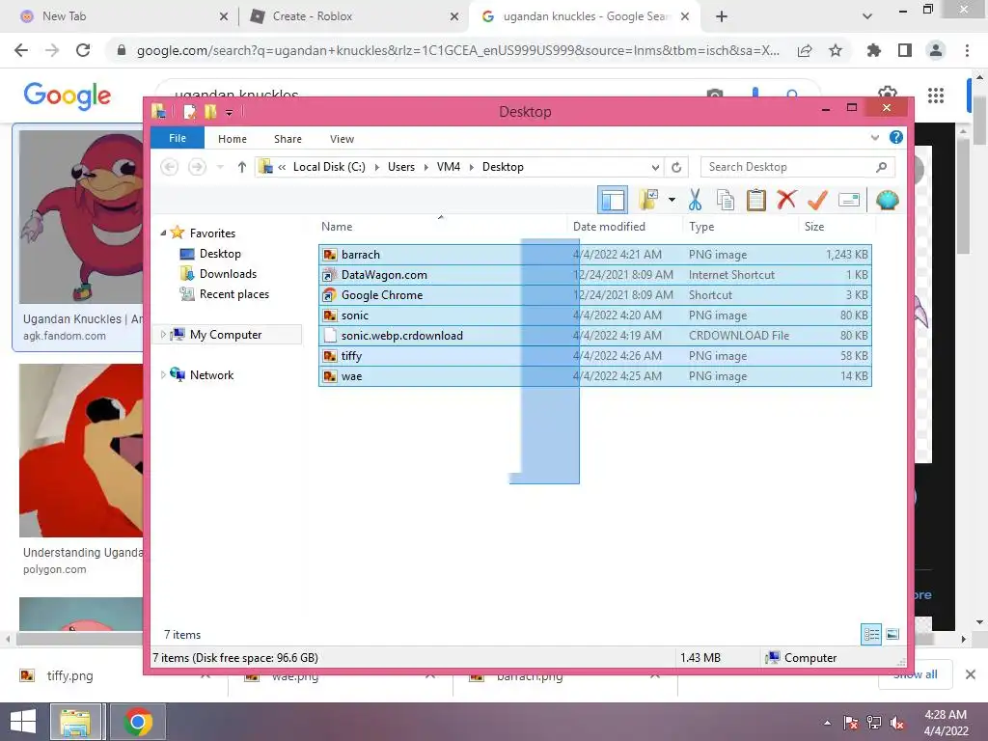This screenshot has width=988, height=741.
Task: Select the wae PNG file
Action: pos(594,375)
